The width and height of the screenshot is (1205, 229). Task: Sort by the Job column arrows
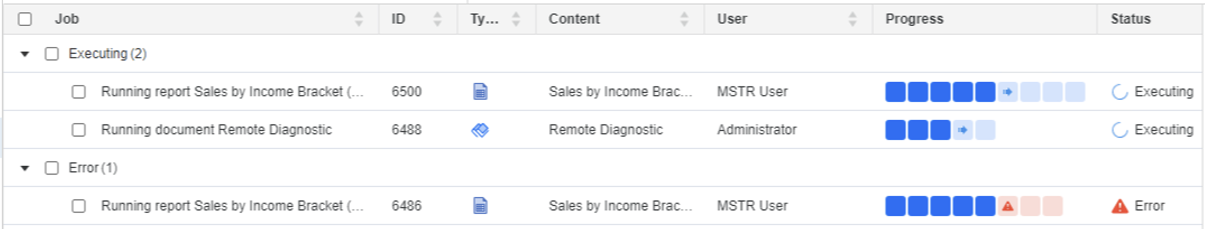359,19
